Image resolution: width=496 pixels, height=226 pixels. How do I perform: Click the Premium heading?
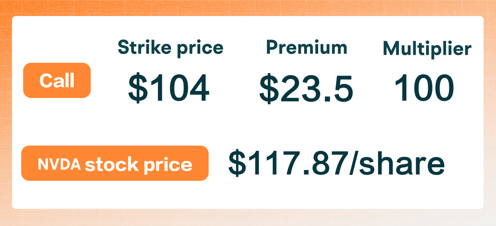307,47
